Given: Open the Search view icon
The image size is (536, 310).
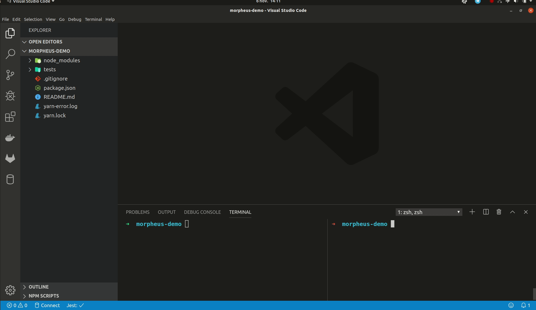Looking at the screenshot, I should click(x=10, y=54).
